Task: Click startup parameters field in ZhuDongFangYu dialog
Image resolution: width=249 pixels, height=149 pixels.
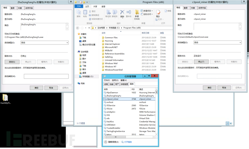Action: coord(46,76)
